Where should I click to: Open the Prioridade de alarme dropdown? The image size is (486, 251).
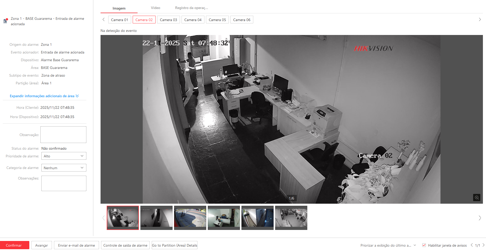pyautogui.click(x=64, y=156)
